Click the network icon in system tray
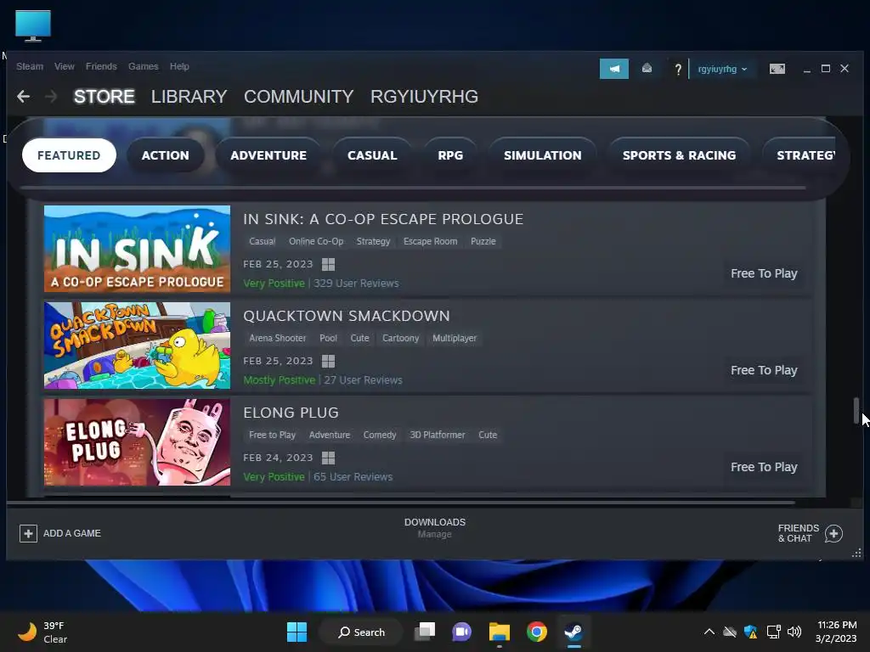The height and width of the screenshot is (652, 870). (x=773, y=632)
